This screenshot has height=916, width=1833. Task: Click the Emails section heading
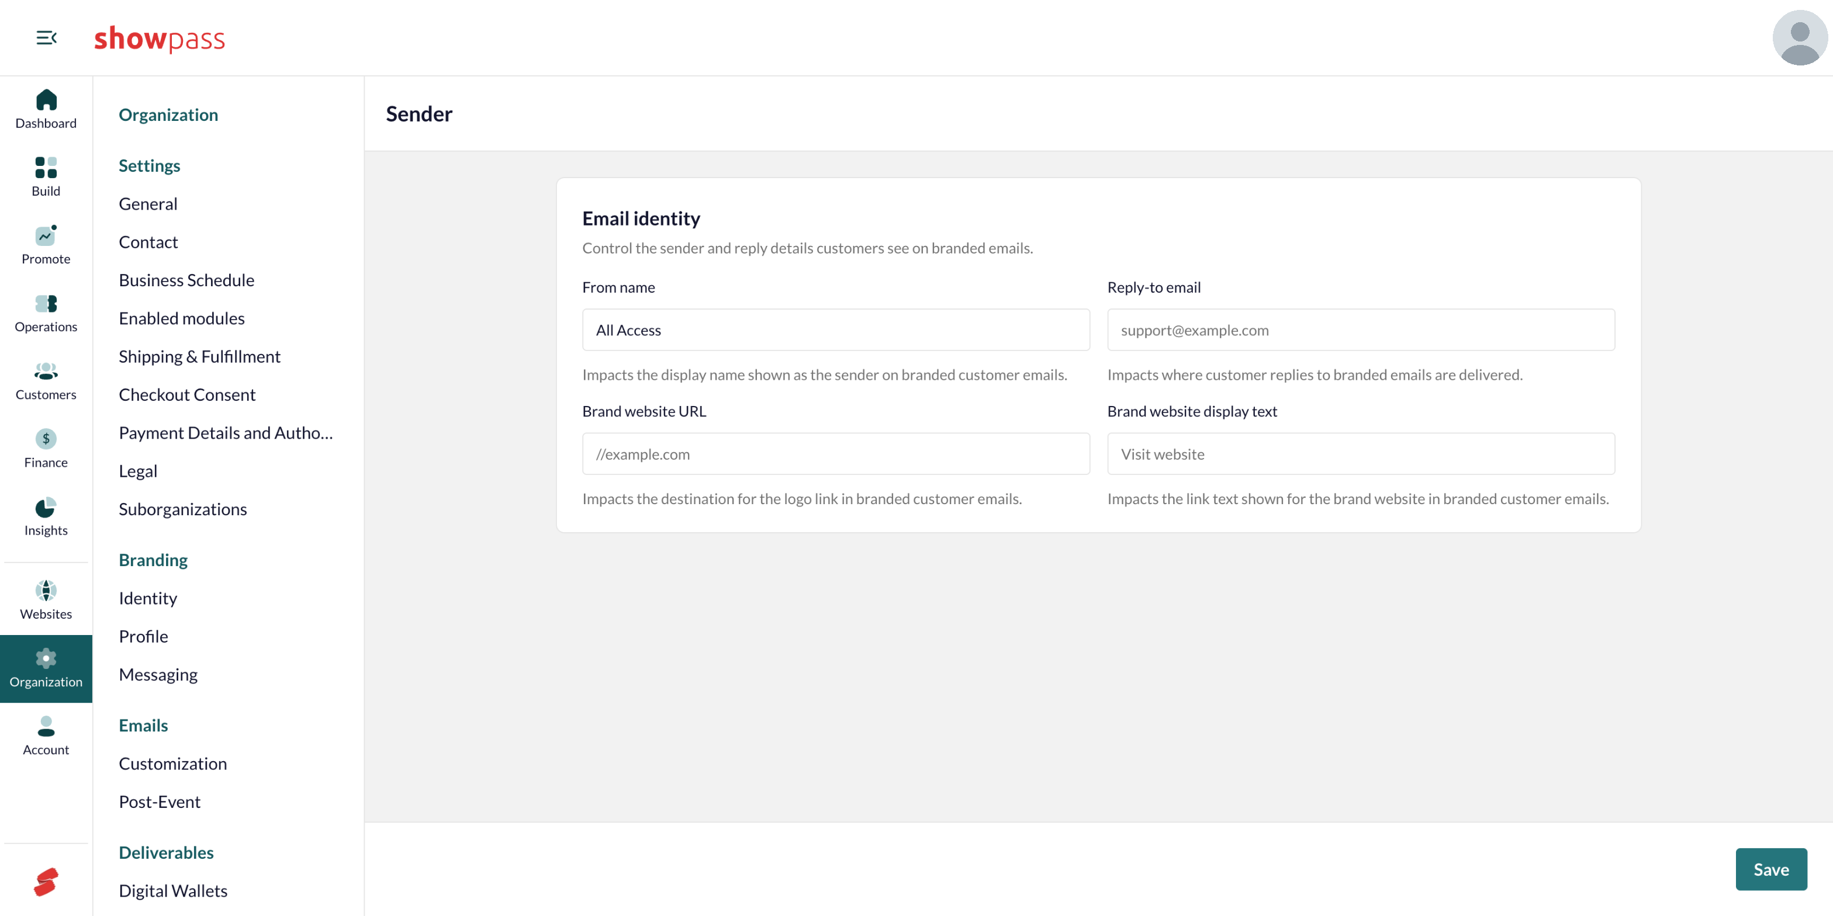pos(143,726)
